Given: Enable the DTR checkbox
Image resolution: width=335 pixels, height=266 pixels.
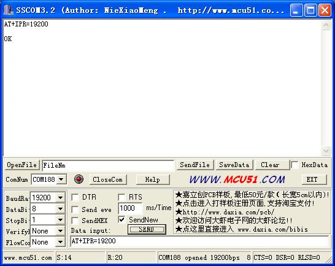Looking at the screenshot, I should click(75, 197).
